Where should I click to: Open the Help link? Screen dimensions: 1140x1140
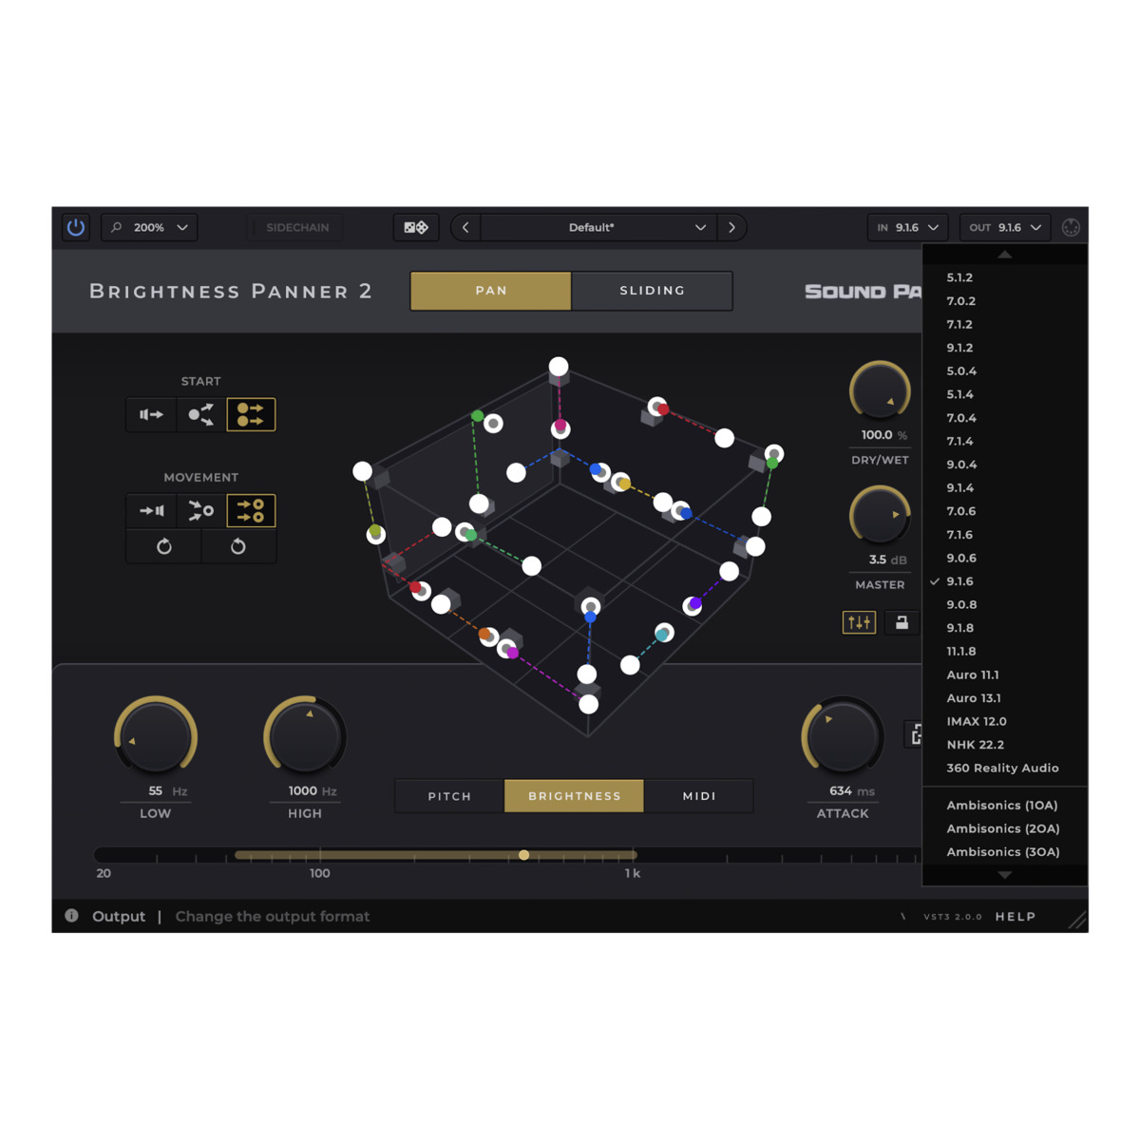(1016, 917)
